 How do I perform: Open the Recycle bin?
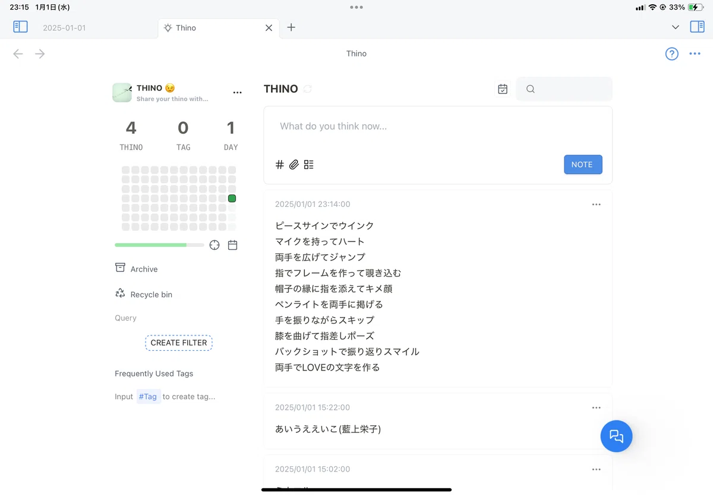(143, 294)
